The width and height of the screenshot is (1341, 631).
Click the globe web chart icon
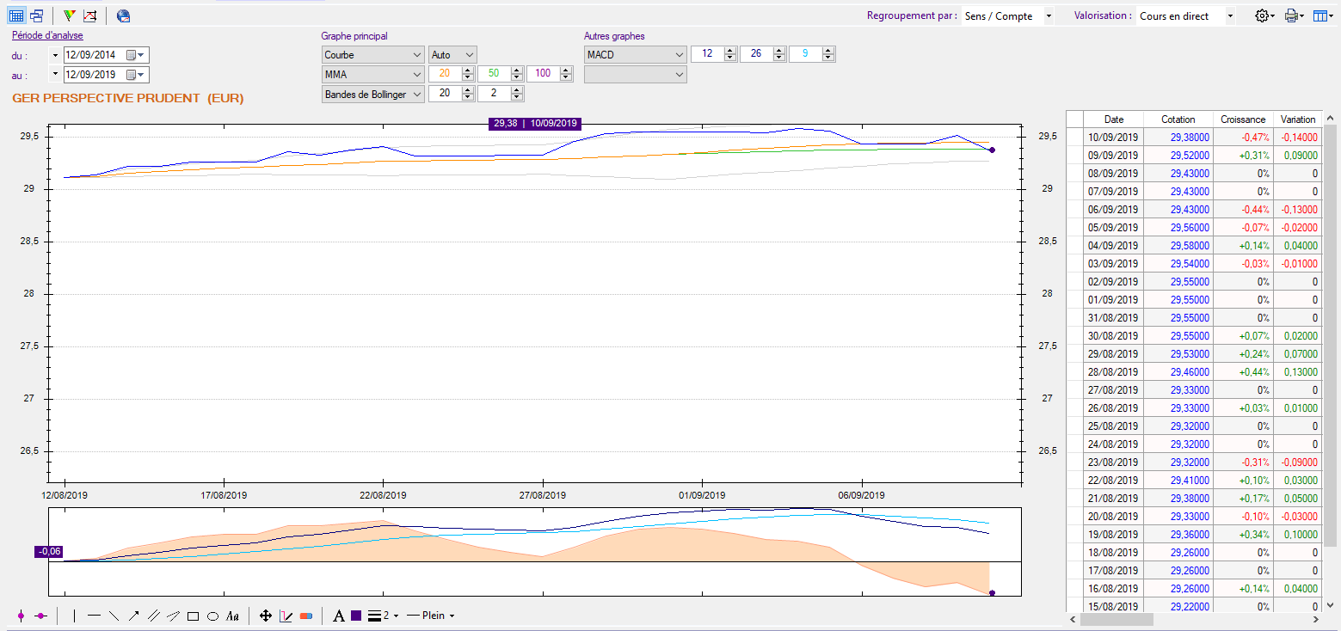(124, 15)
